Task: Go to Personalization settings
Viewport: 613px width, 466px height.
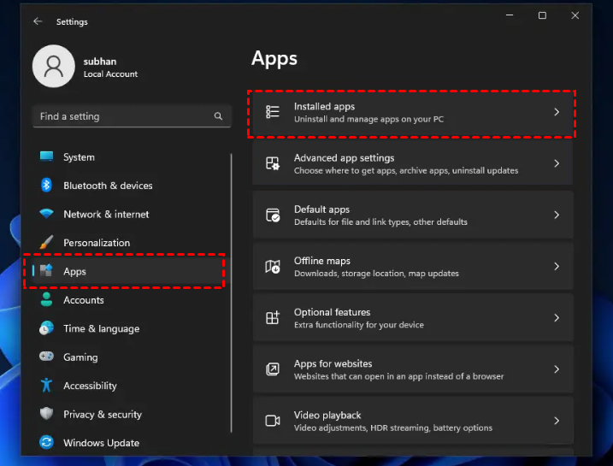Action: (97, 243)
